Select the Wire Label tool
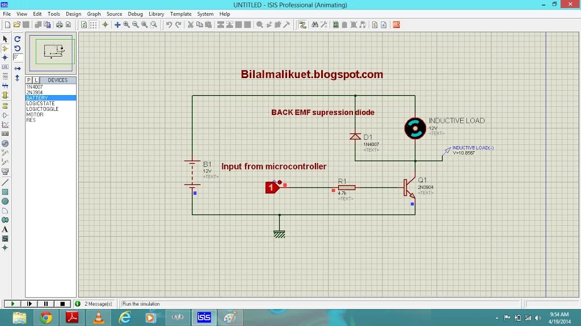This screenshot has height=326, width=581. click(x=6, y=67)
